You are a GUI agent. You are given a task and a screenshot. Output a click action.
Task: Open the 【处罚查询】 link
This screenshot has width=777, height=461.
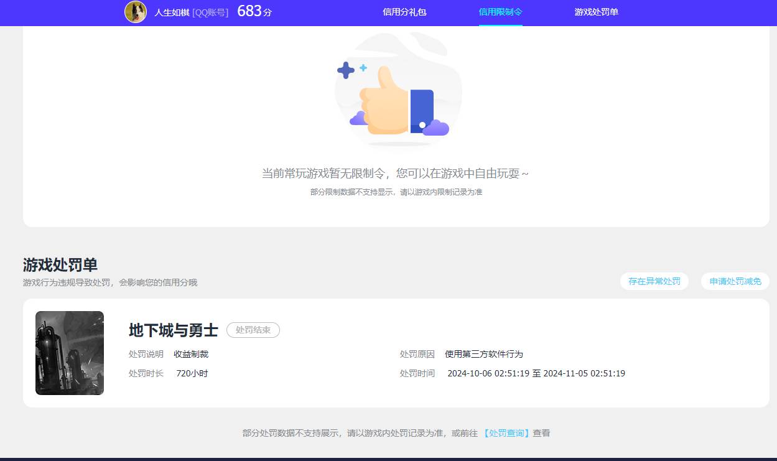[507, 433]
